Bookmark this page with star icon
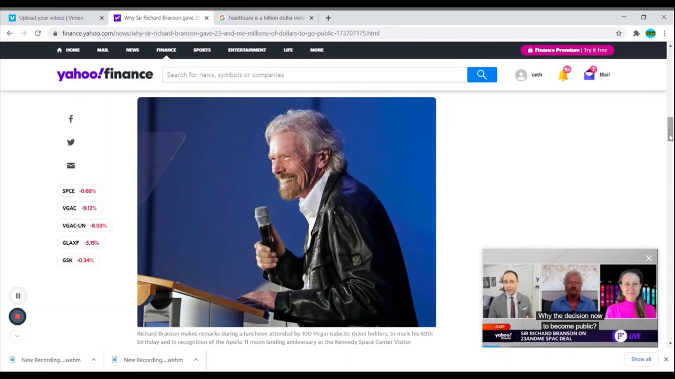 pyautogui.click(x=619, y=33)
